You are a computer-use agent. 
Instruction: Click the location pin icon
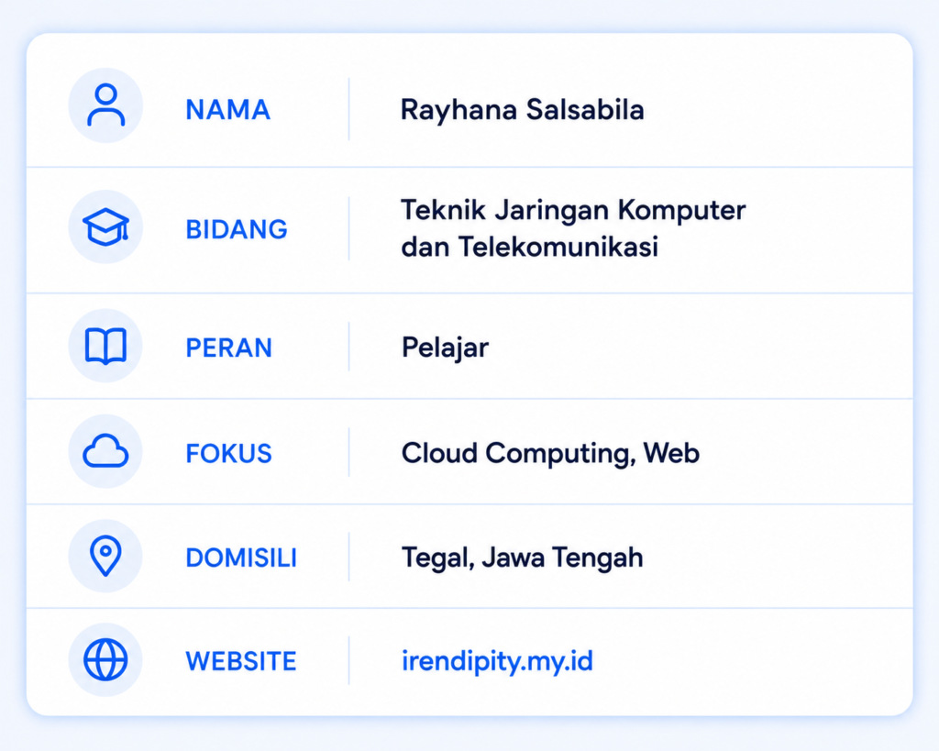tap(105, 556)
